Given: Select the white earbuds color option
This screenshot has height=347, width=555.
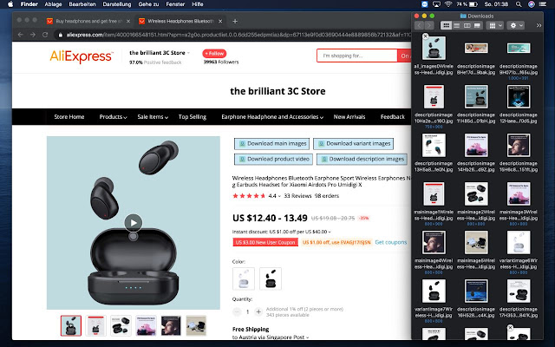Looking at the screenshot, I should pos(243,278).
